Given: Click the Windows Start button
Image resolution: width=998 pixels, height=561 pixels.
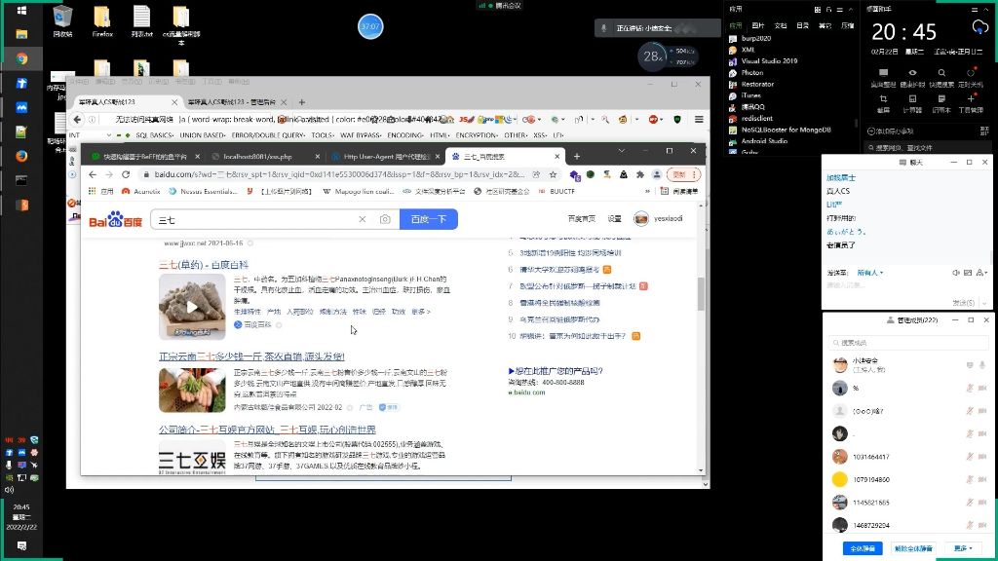Looking at the screenshot, I should click(21, 10).
